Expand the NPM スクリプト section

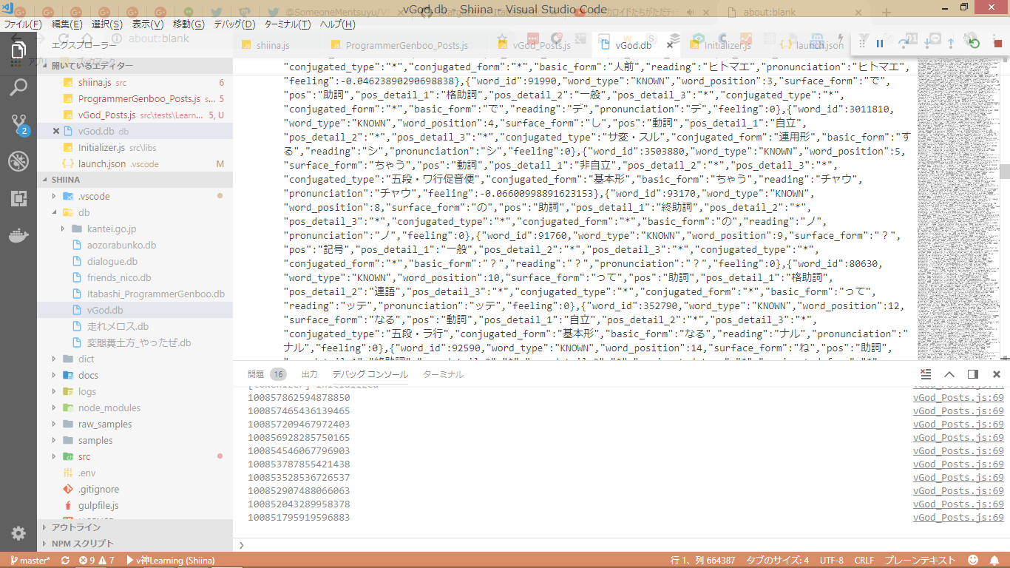[x=83, y=544]
